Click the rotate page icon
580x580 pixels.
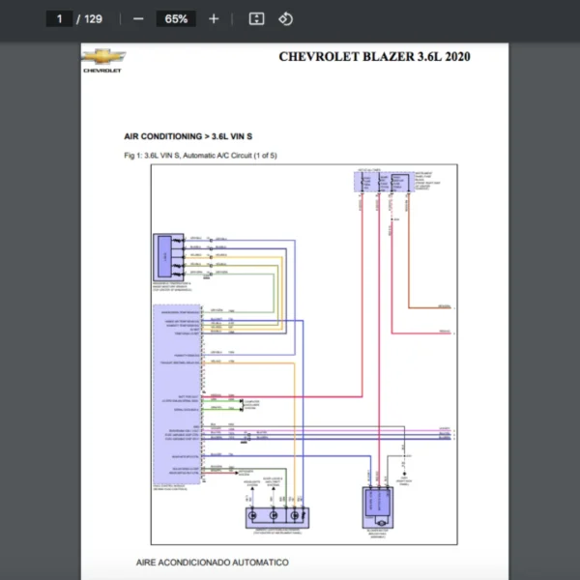(x=285, y=18)
